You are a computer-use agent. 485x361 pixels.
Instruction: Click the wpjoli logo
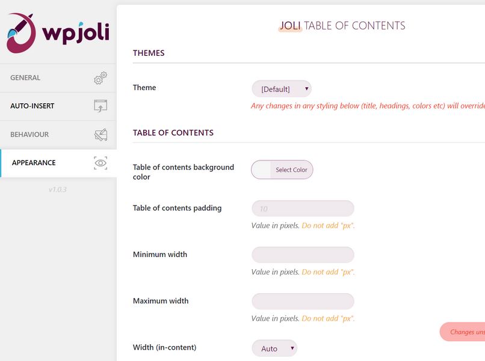pos(58,33)
